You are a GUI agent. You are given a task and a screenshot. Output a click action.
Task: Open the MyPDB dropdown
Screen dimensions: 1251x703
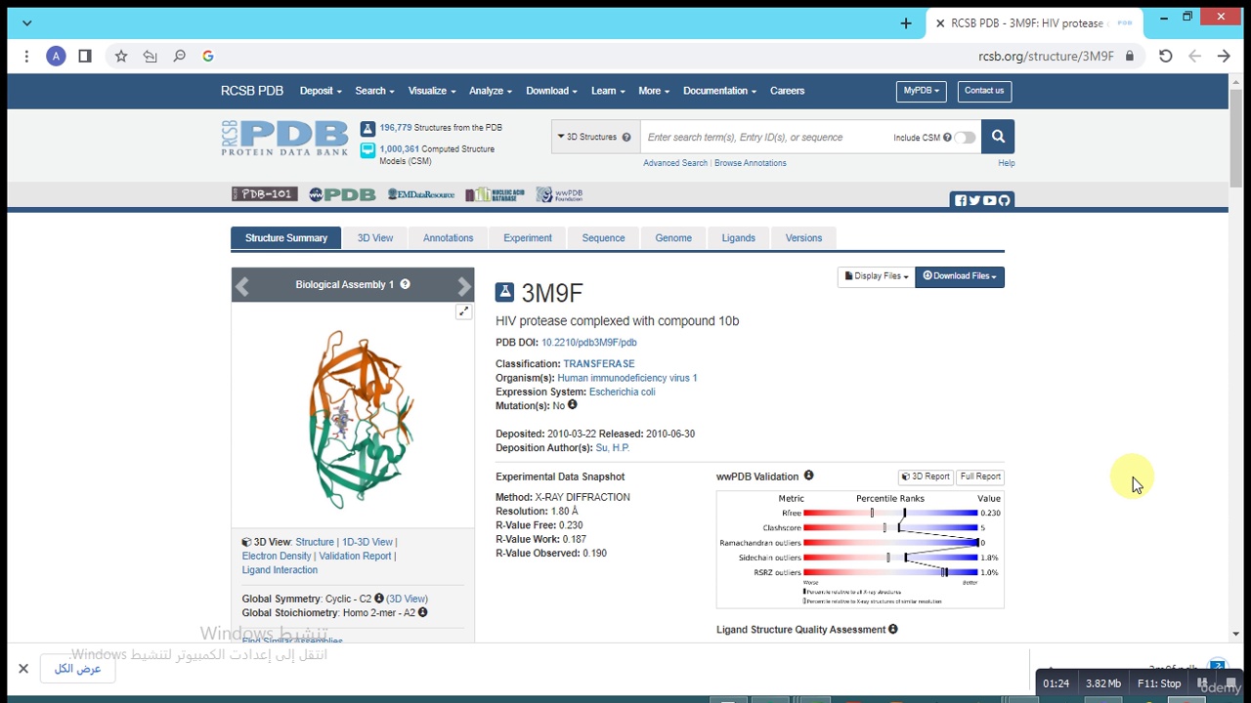[x=921, y=91]
